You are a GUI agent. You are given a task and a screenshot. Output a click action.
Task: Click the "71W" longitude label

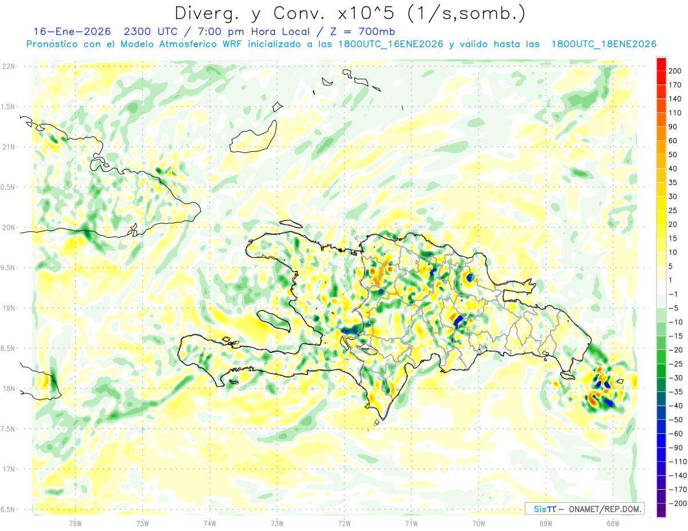411,522
